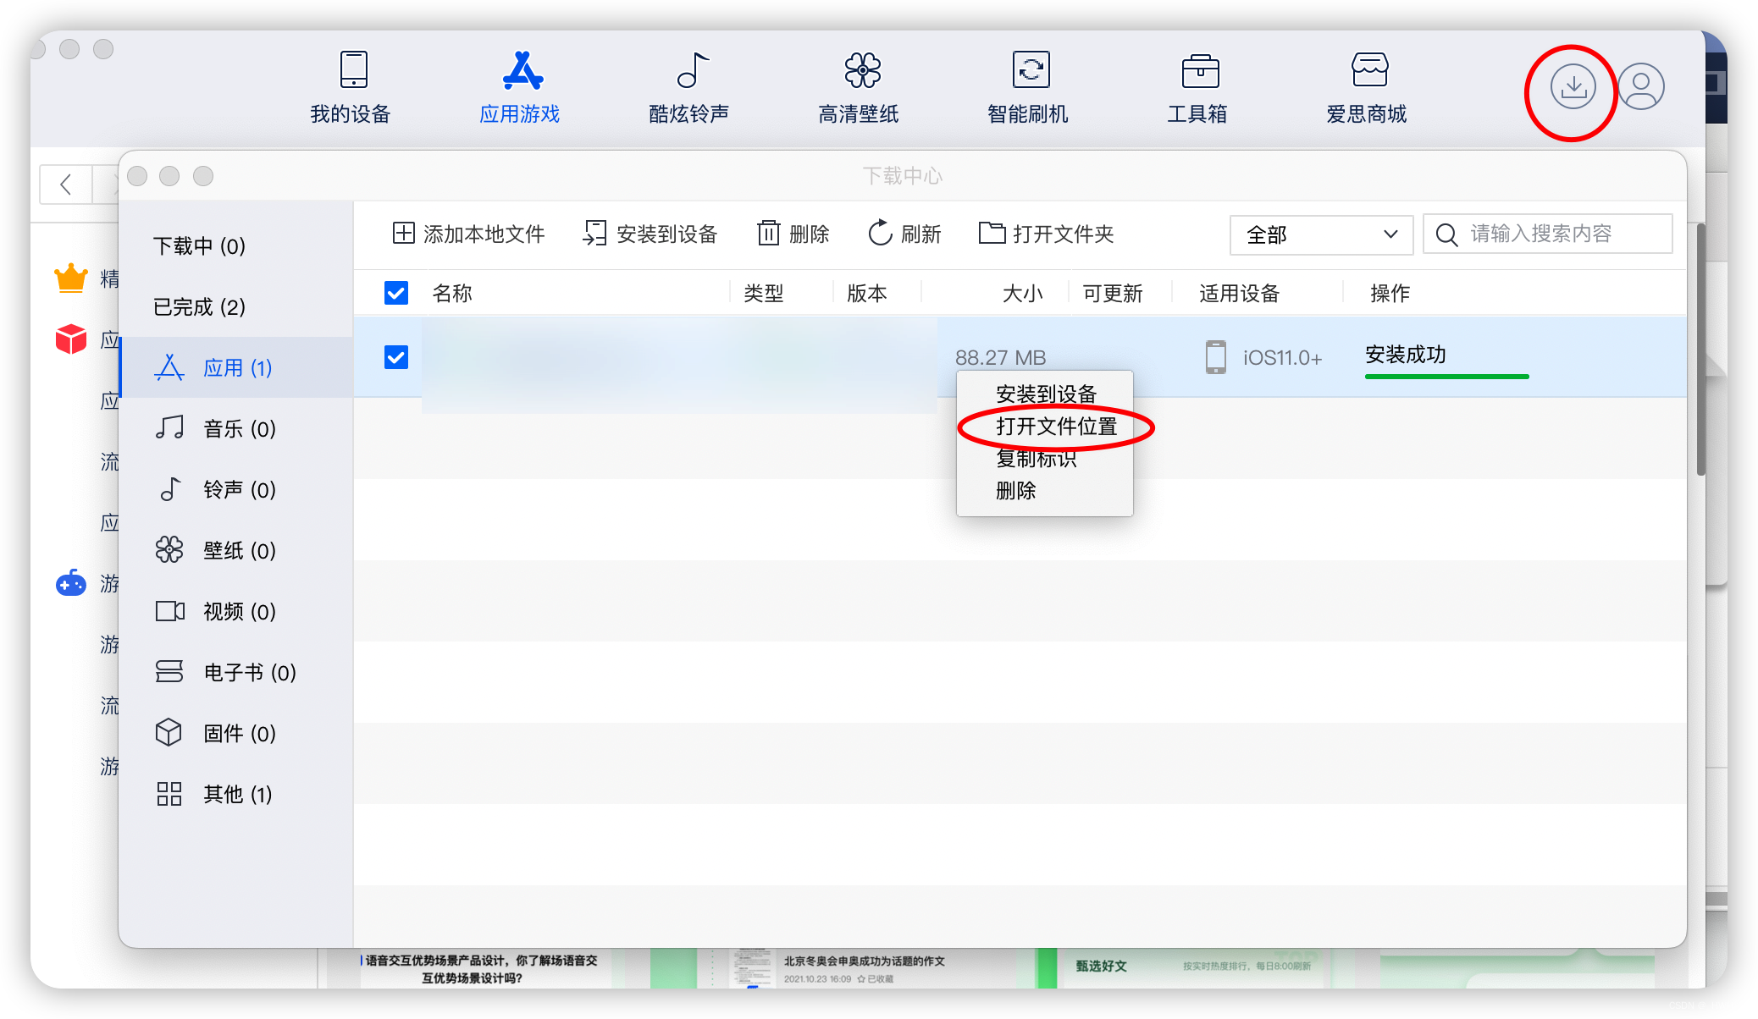Screen dimensions: 1758x1019
Task: Click the 安装成功 status text
Action: (1406, 354)
